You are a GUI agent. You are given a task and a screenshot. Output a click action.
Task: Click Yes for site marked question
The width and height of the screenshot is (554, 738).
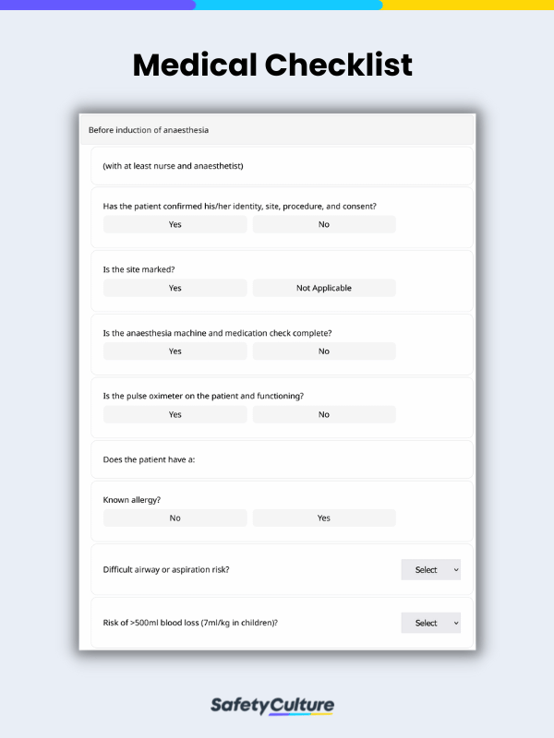pyautogui.click(x=174, y=288)
